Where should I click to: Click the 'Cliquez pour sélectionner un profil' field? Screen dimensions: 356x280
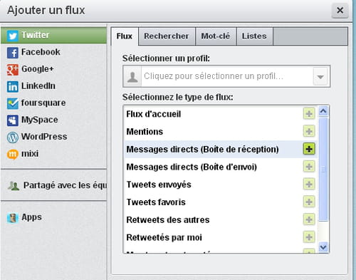(x=226, y=76)
